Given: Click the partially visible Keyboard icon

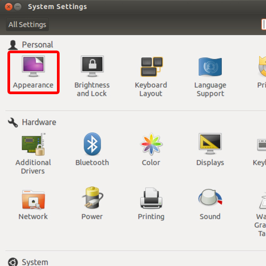Looking at the screenshot, I should coord(262,145).
